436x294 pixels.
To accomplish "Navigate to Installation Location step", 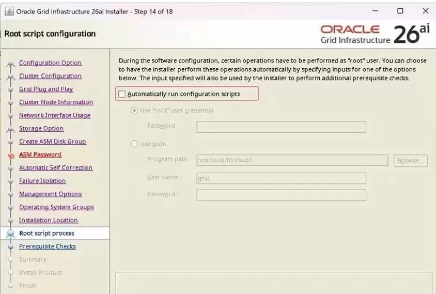I will click(49, 220).
